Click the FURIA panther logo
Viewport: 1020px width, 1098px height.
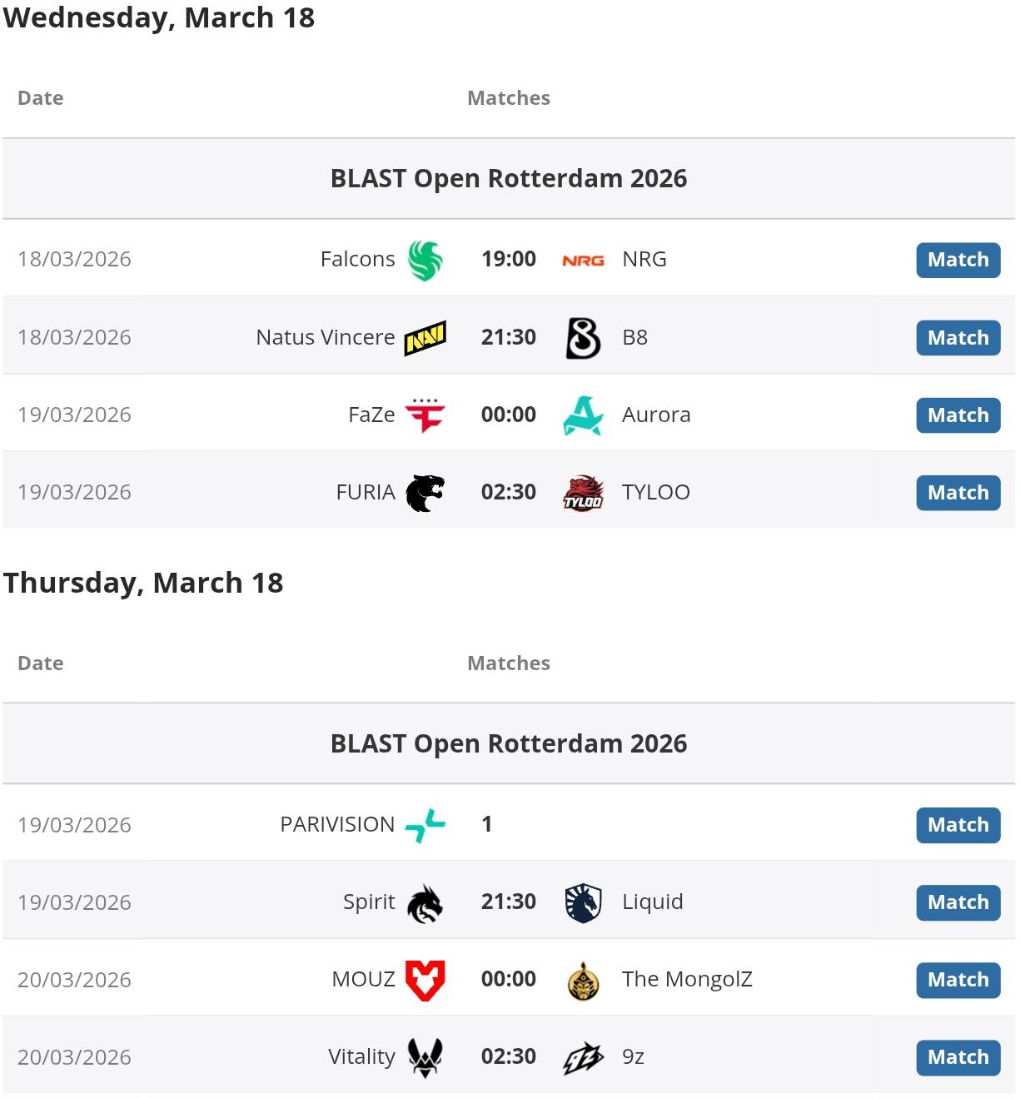(425, 493)
